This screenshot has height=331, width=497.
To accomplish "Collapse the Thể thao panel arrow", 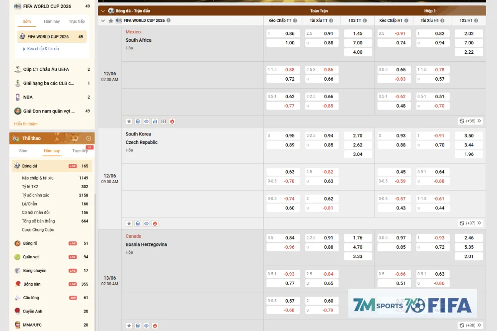I will pyautogui.click(x=89, y=138).
